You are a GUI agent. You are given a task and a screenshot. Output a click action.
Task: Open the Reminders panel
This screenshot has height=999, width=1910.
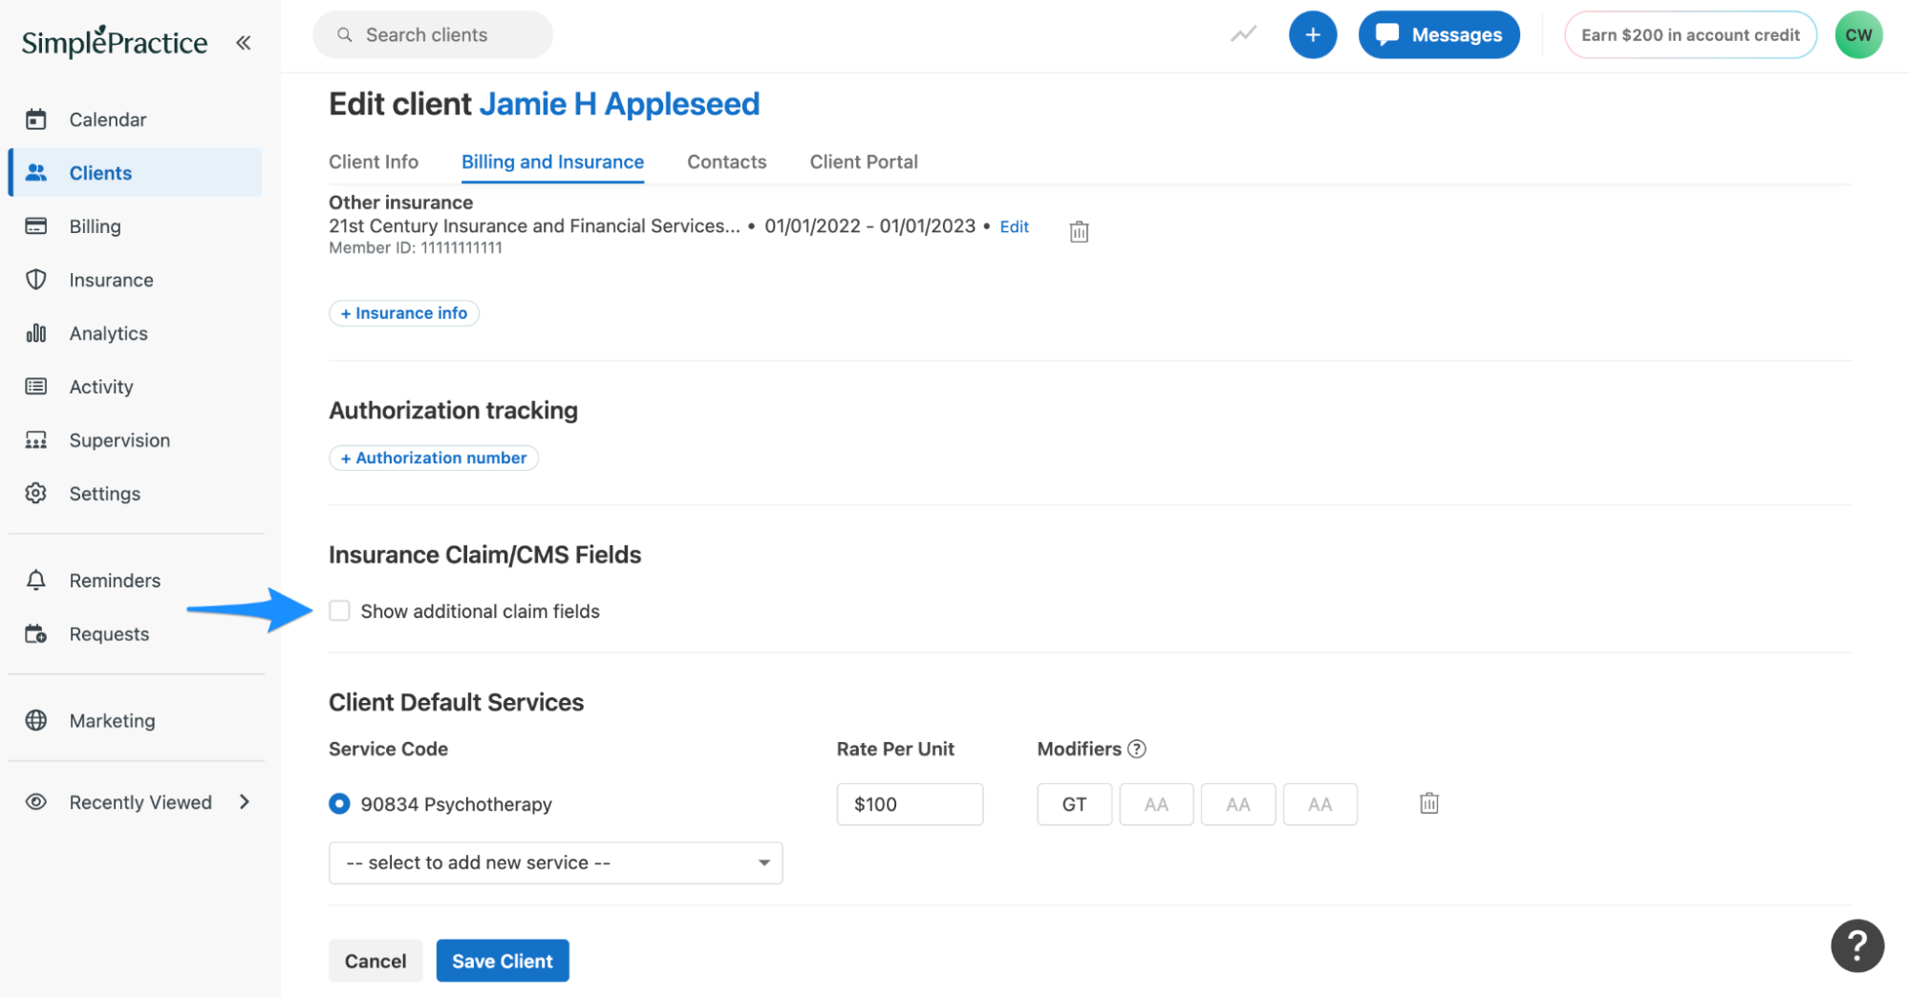(114, 580)
